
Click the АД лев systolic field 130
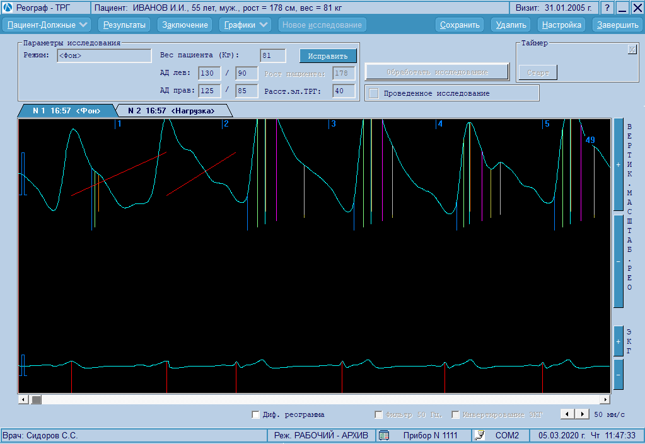209,73
